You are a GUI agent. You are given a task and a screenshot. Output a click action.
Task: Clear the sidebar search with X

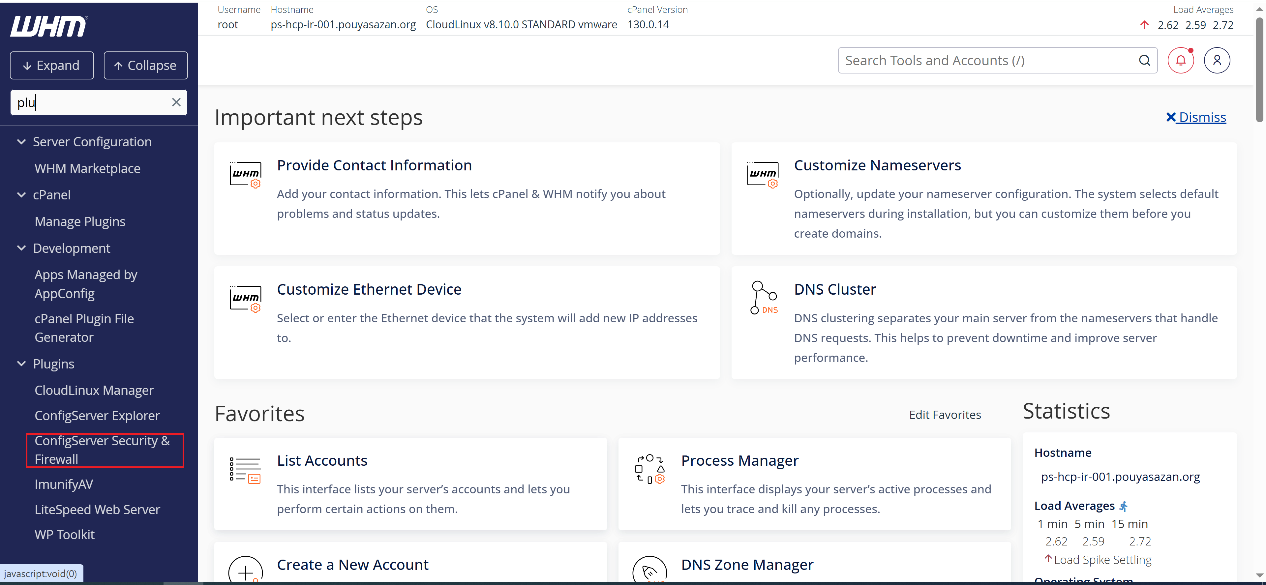pos(176,102)
